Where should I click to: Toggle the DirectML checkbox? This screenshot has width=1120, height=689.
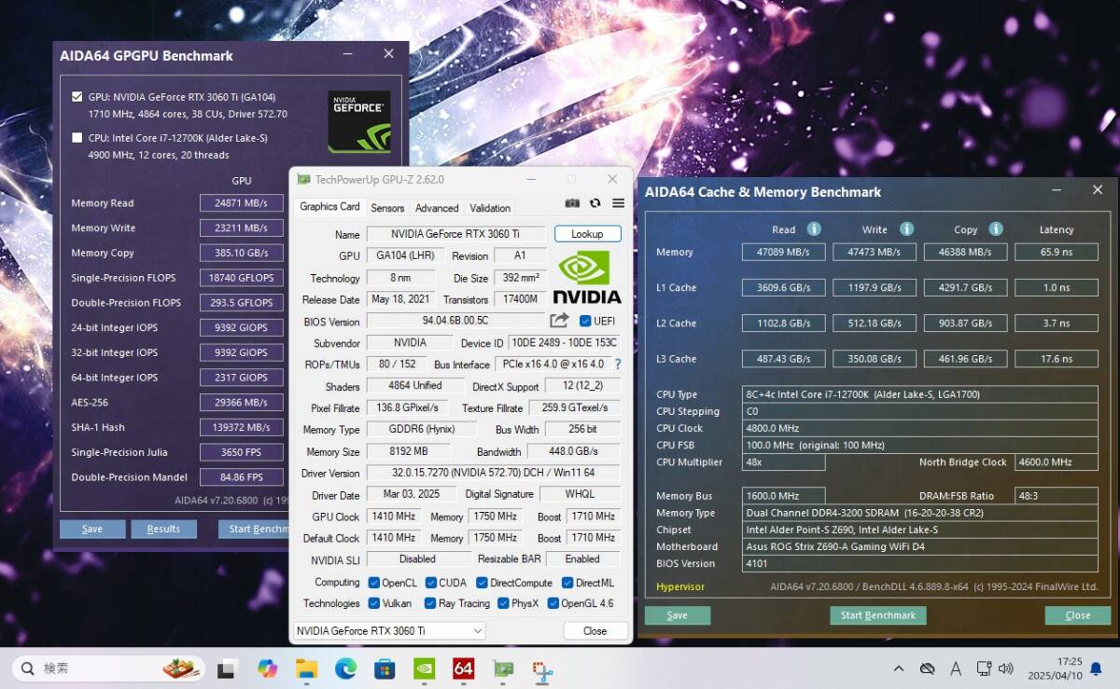(567, 583)
